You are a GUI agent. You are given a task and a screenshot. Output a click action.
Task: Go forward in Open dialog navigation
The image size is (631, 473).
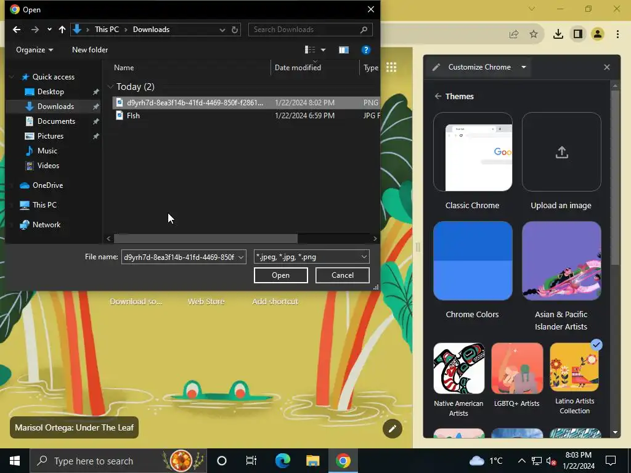[x=35, y=30]
